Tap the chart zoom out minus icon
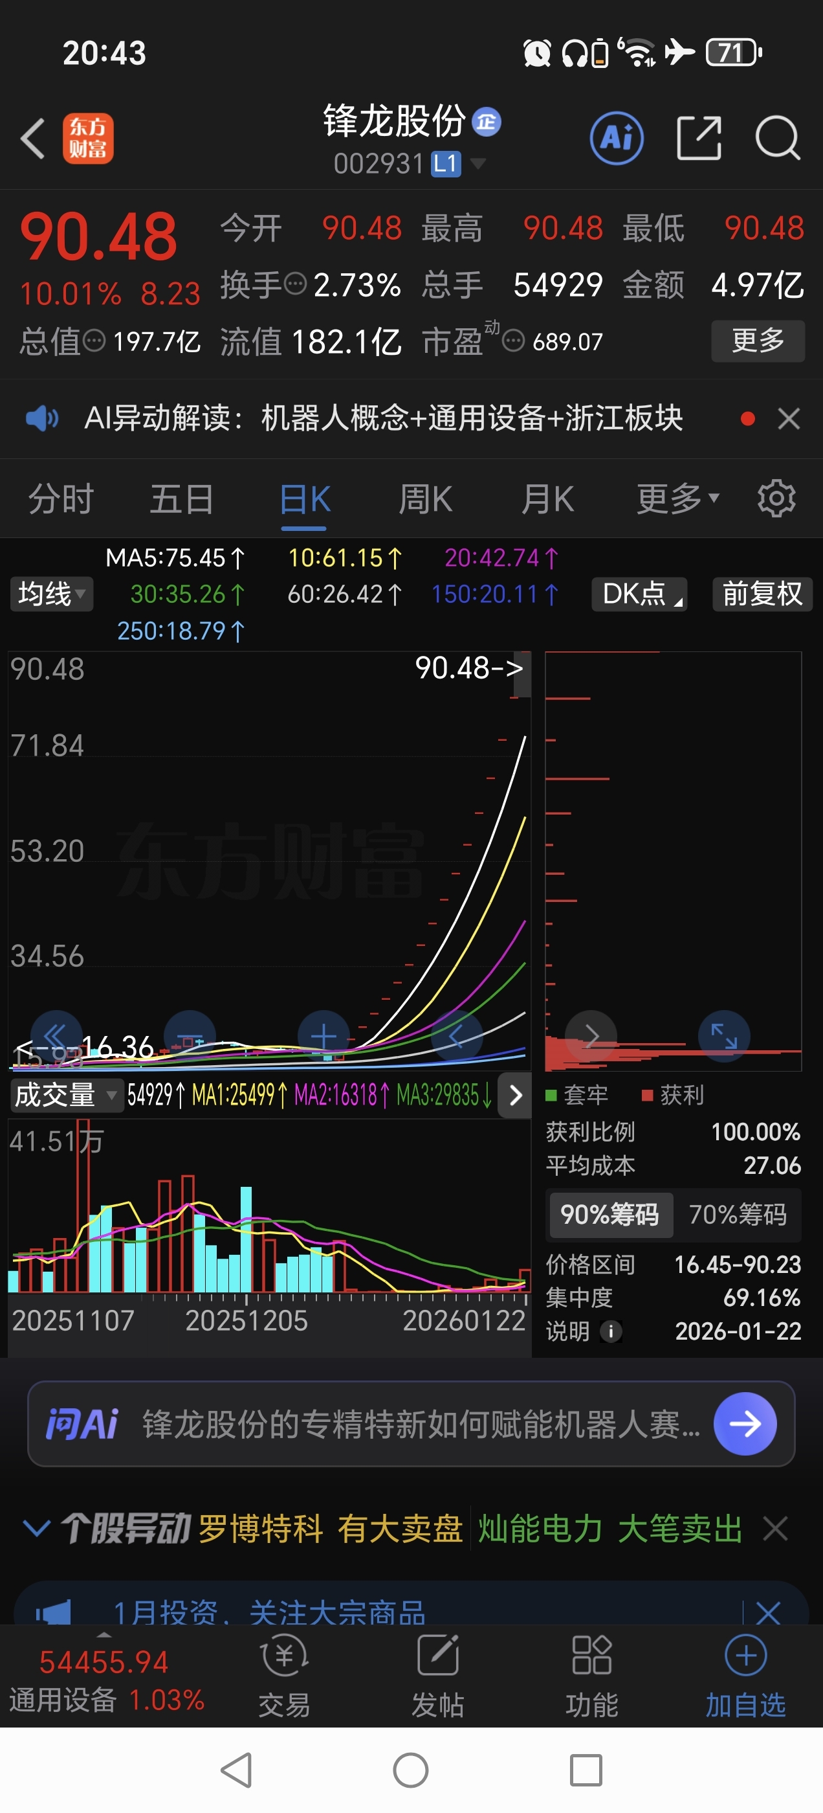 (190, 1036)
